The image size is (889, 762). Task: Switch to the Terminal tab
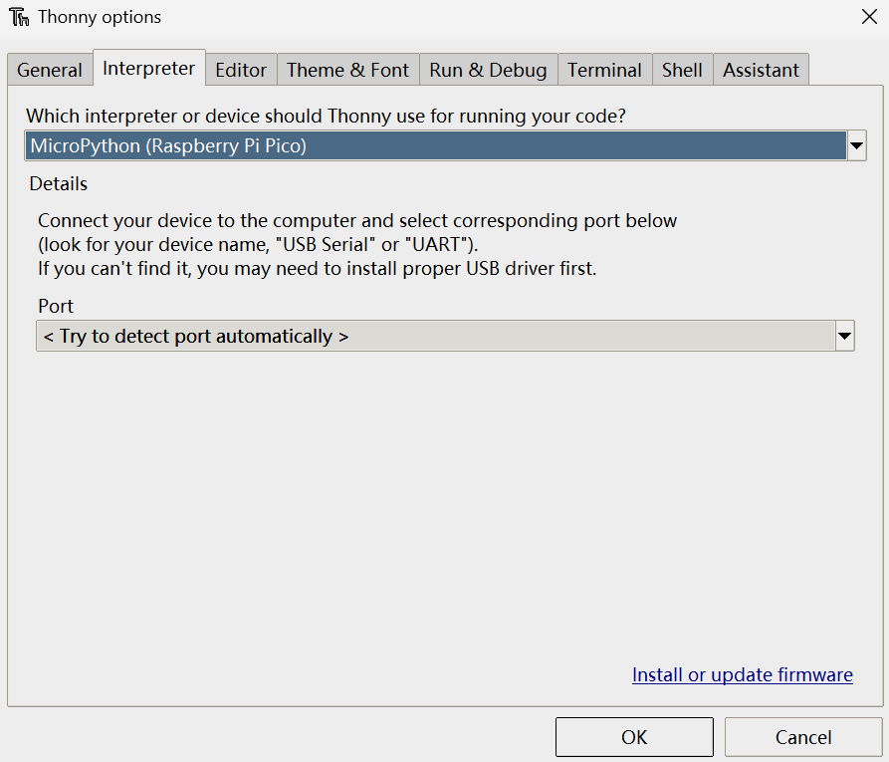pos(604,70)
